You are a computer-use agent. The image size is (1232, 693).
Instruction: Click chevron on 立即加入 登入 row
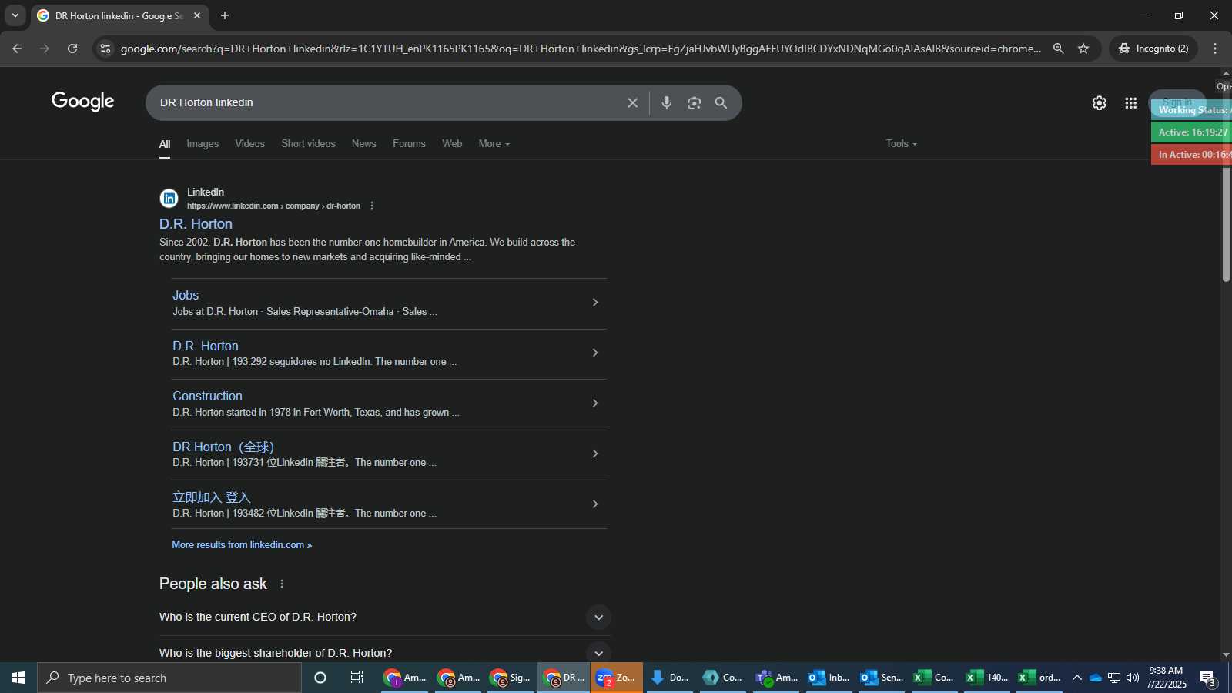click(594, 504)
